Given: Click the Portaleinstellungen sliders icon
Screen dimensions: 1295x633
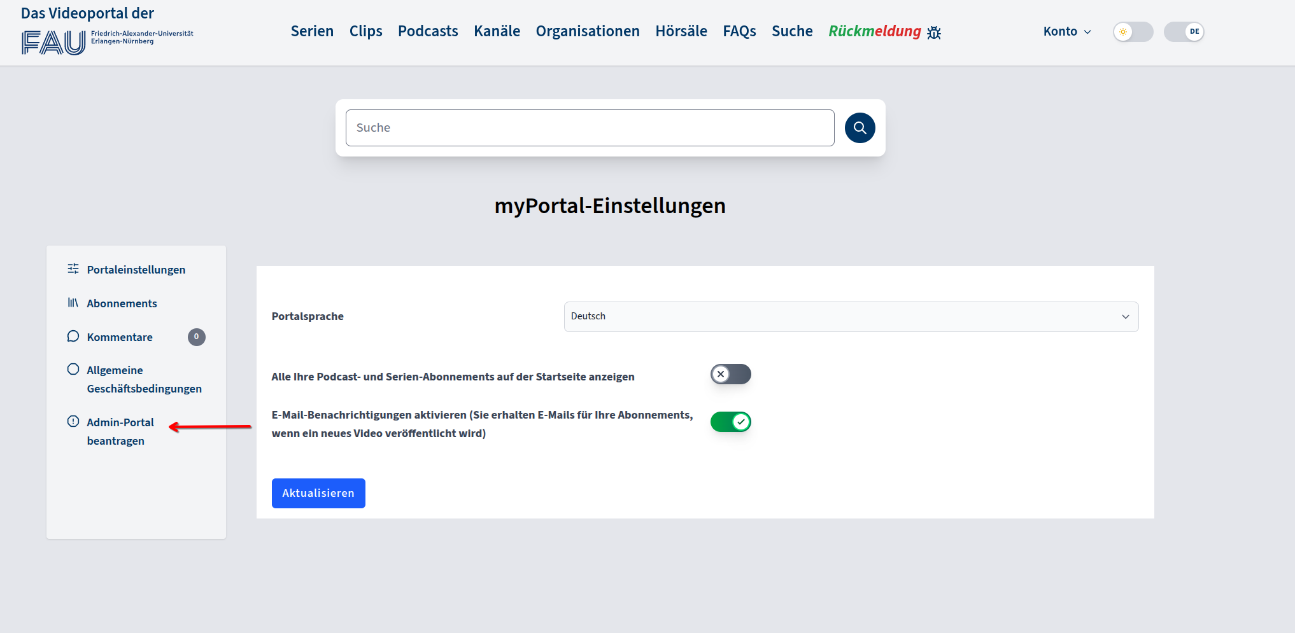Looking at the screenshot, I should 73,269.
